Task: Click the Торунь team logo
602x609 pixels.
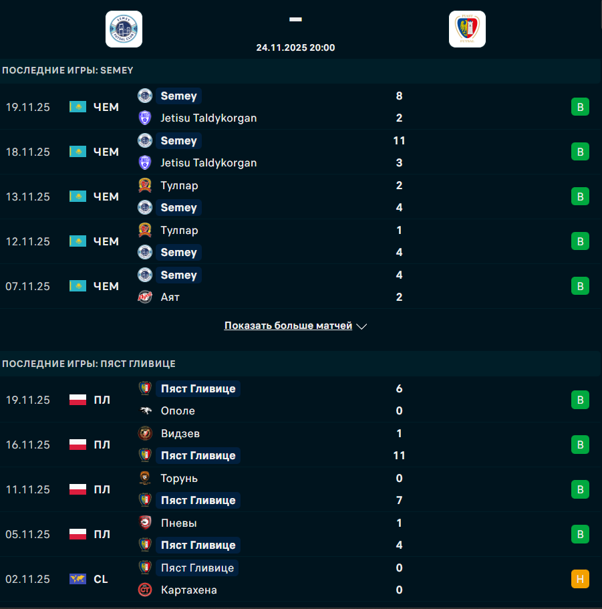Action: click(x=145, y=478)
